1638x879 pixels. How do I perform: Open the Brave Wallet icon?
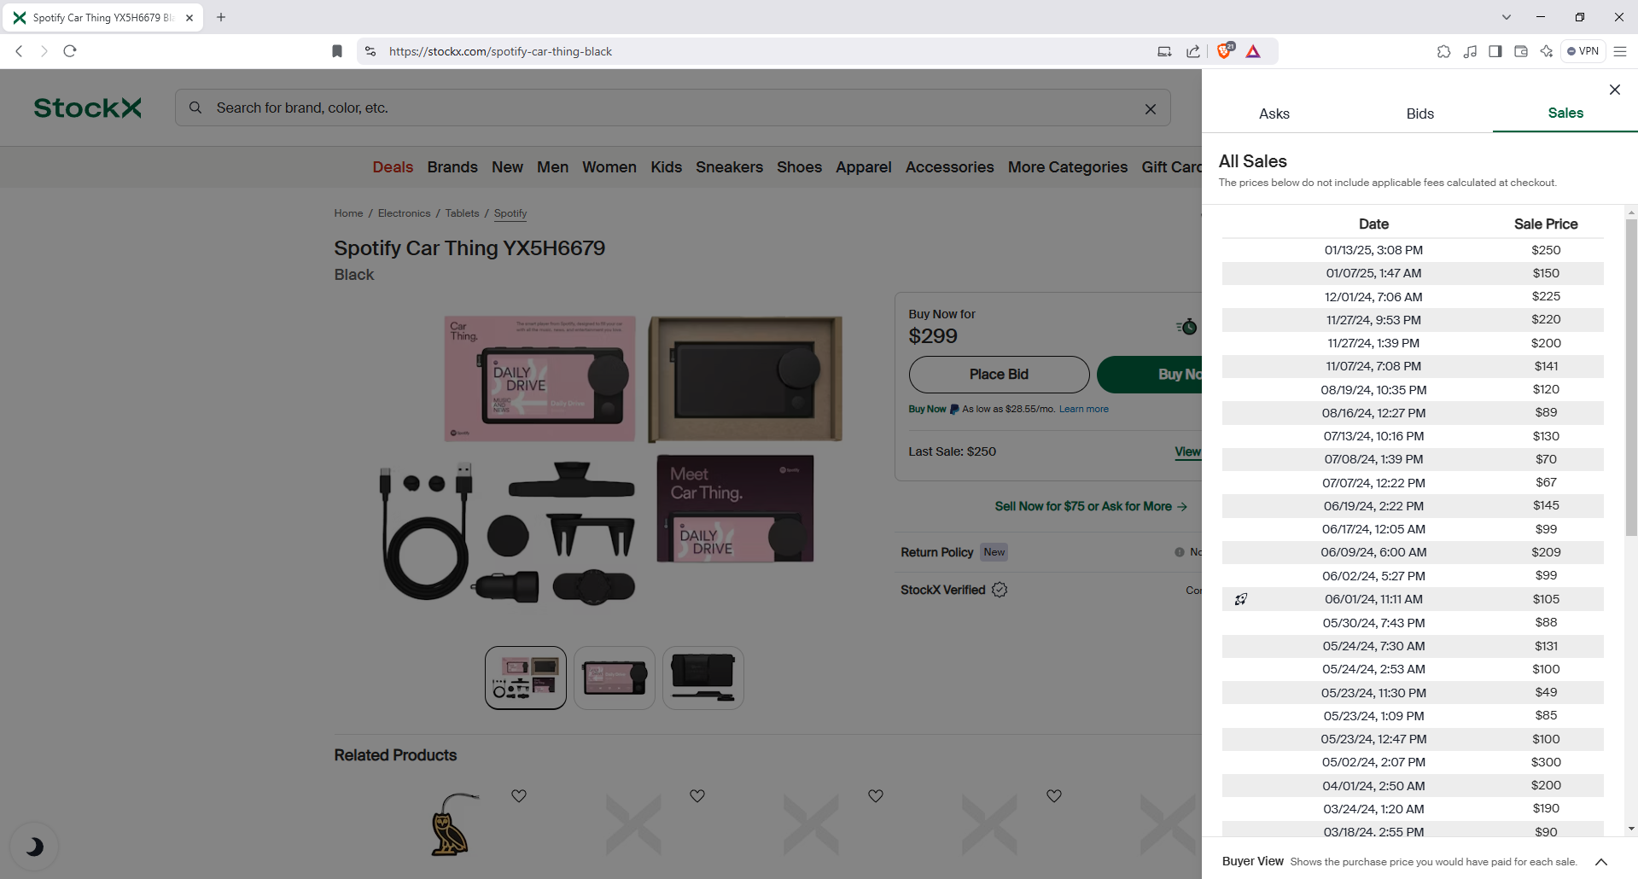[1520, 51]
